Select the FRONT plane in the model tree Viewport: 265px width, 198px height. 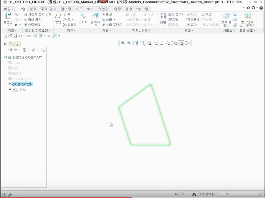pos(17,63)
